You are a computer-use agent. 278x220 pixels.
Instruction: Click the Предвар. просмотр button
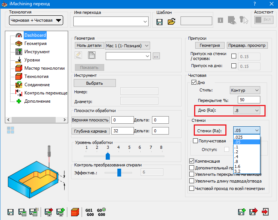[x=247, y=45]
